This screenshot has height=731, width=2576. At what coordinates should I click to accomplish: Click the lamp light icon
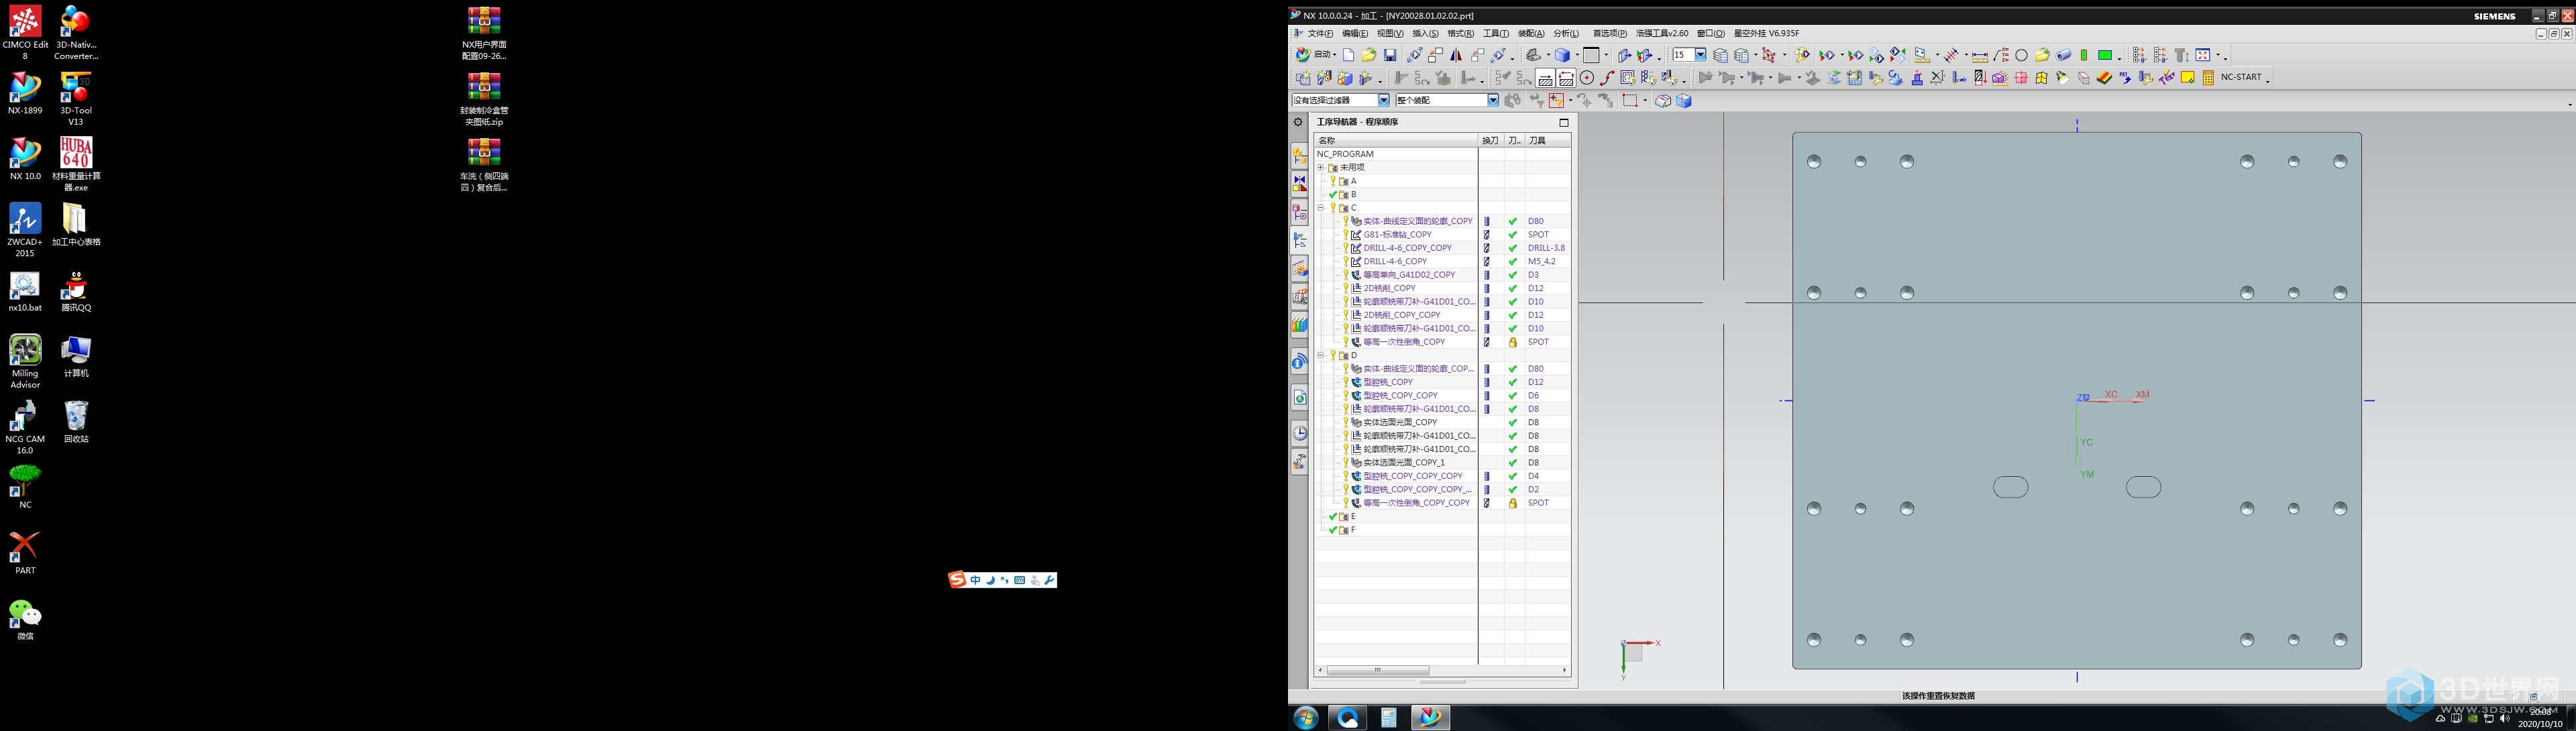point(2062,78)
